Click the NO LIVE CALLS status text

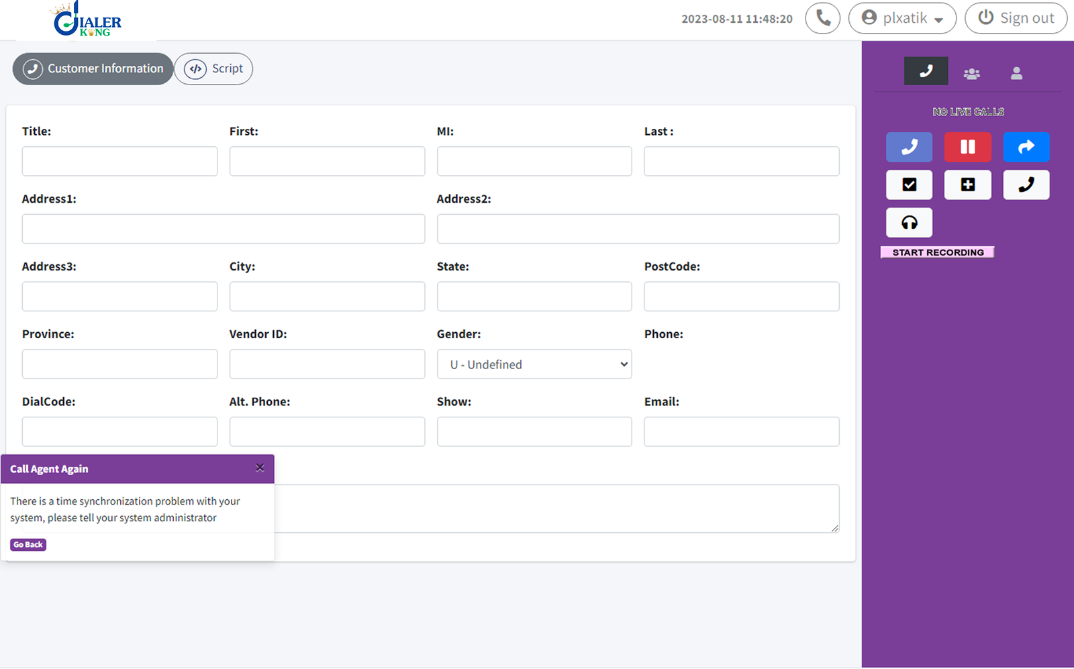click(968, 111)
